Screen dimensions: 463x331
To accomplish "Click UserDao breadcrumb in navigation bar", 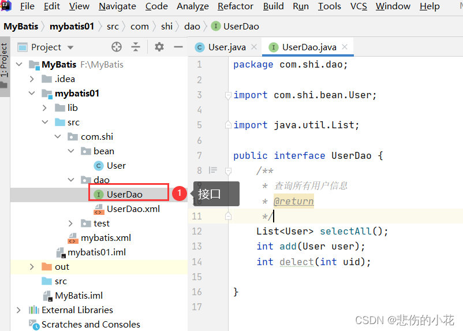I will 236,27.
